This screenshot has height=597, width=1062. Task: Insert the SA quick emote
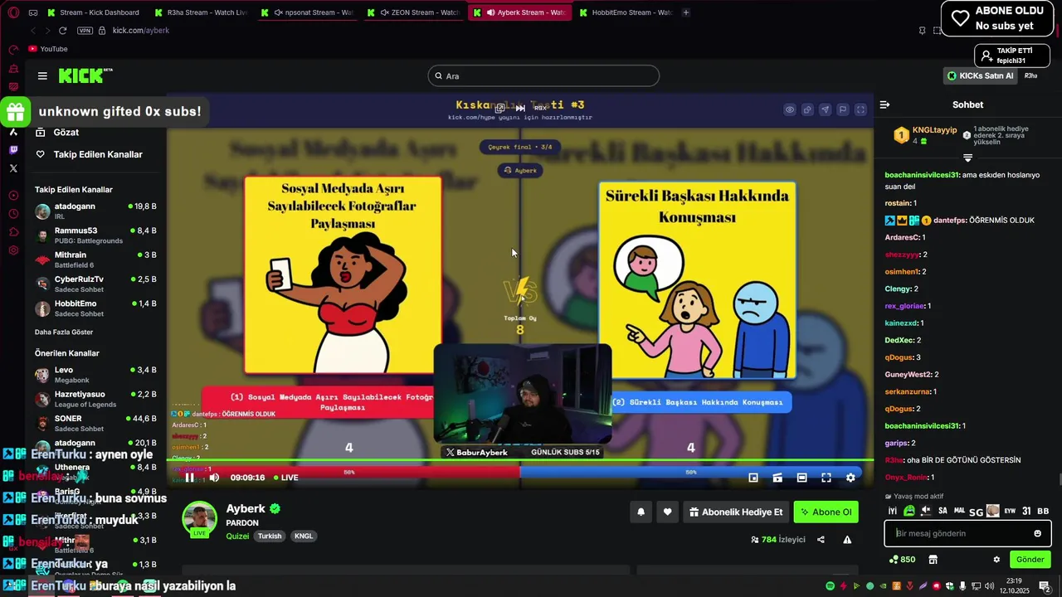pos(943,511)
